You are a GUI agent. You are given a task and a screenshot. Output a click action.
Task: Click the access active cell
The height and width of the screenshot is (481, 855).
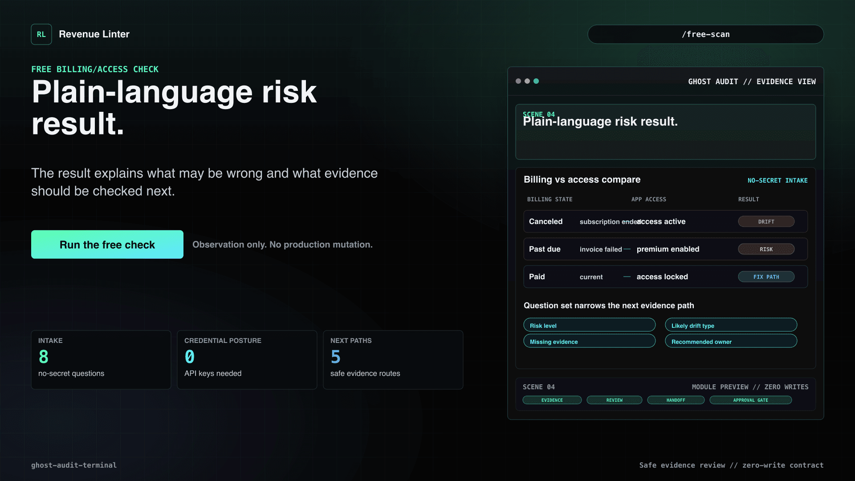[x=661, y=221]
